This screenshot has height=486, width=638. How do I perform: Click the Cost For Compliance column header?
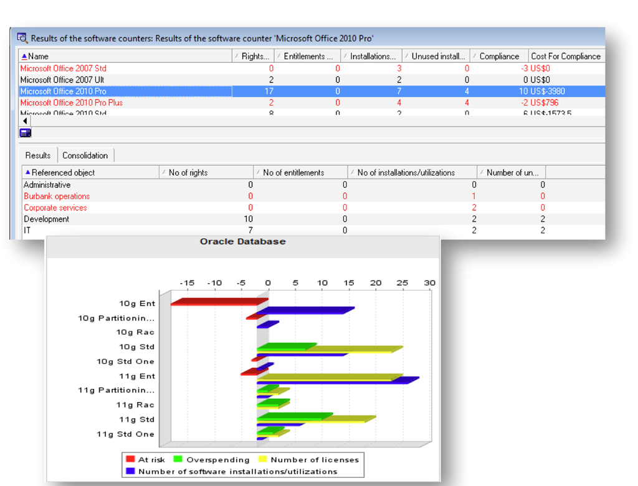pos(566,56)
